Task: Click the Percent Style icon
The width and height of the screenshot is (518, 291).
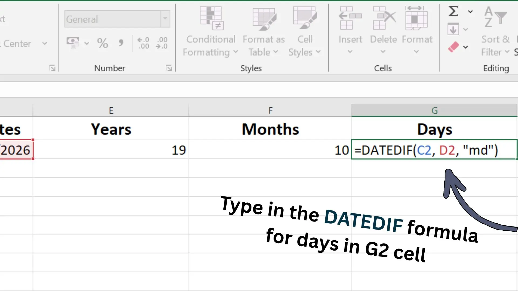Action: click(x=103, y=43)
